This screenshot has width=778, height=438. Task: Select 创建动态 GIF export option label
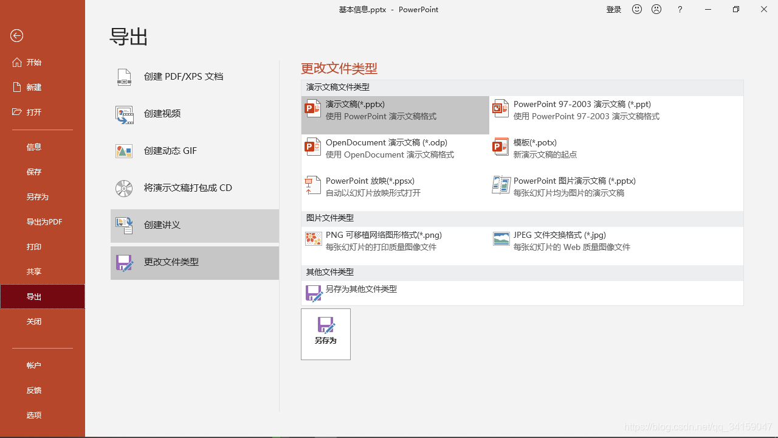170,151
